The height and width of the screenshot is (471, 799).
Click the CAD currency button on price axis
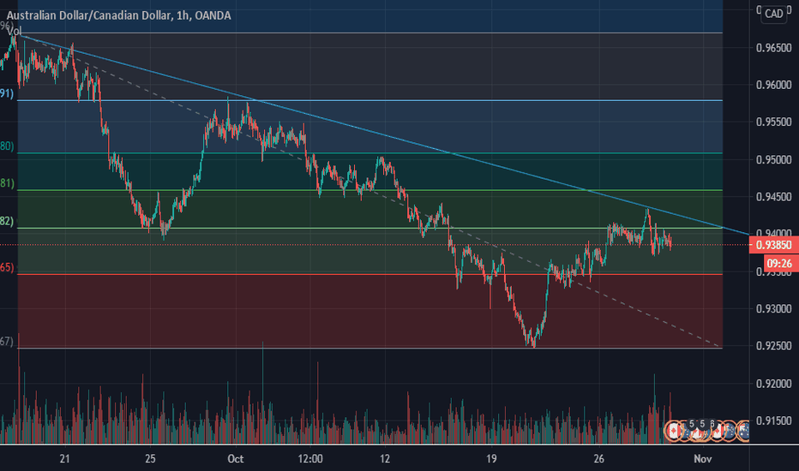(773, 14)
